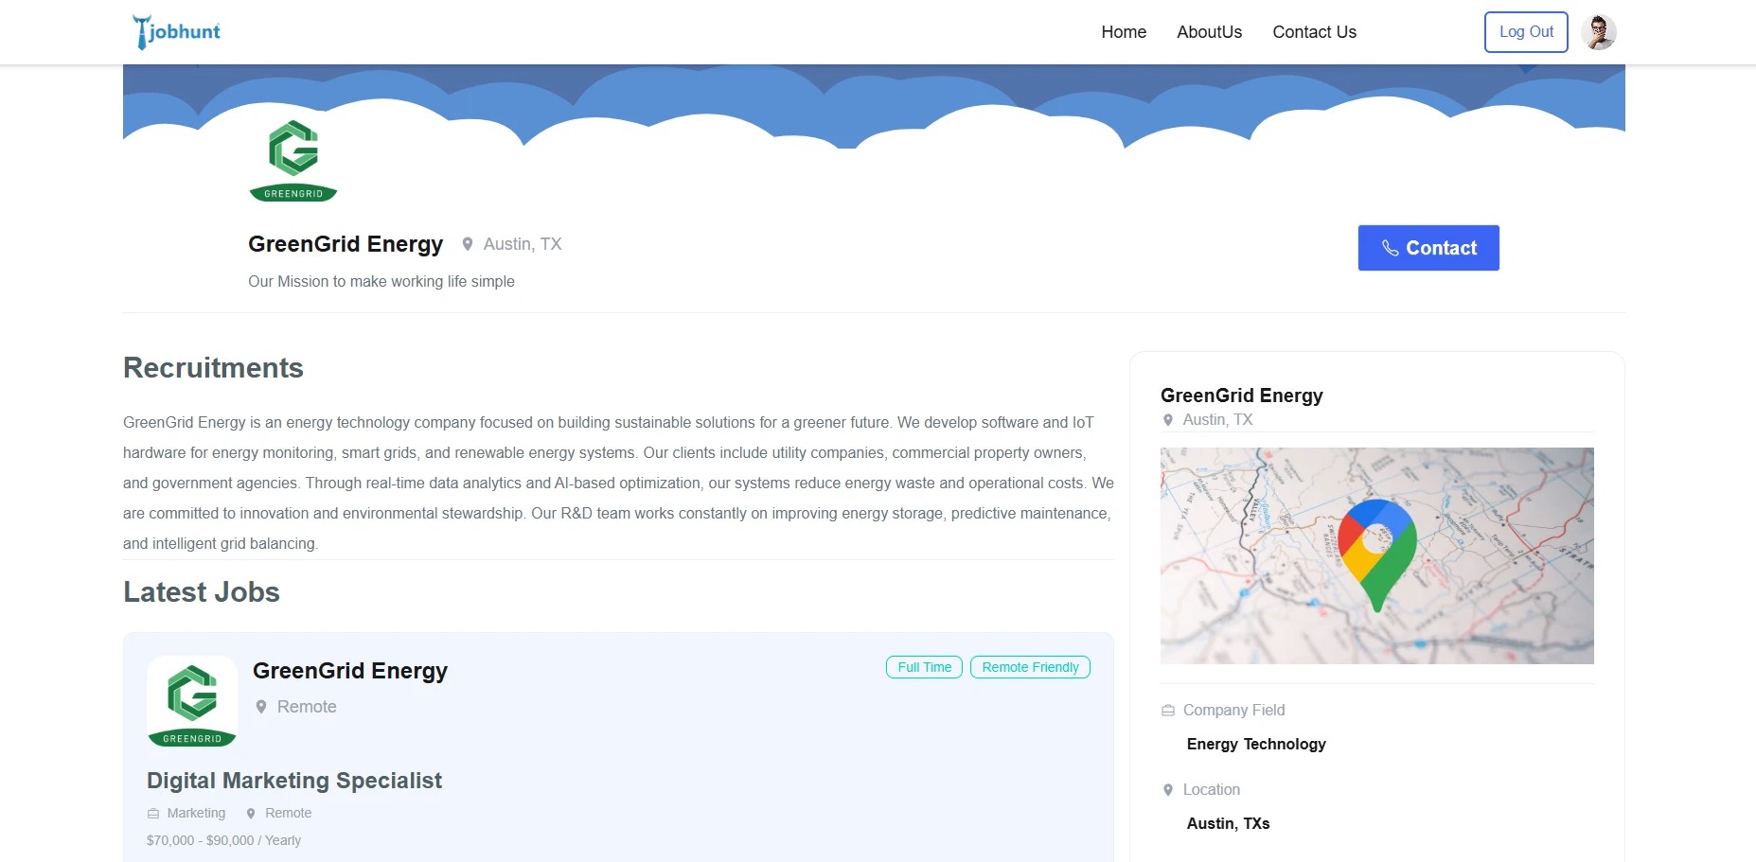Click the location pin beside Austin, TX heading
The width and height of the screenshot is (1756, 862).
click(x=468, y=244)
